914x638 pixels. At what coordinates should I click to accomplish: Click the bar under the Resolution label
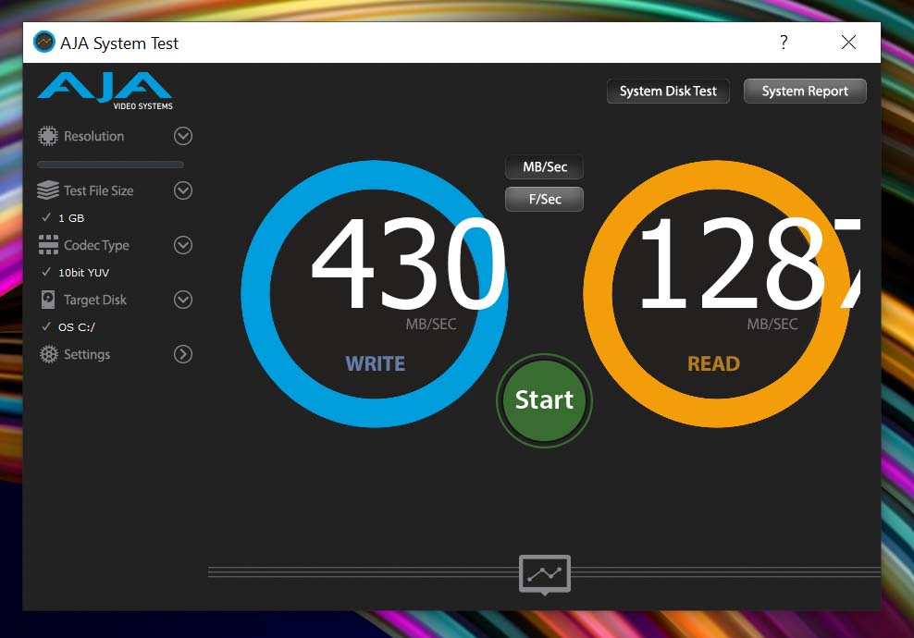coord(111,165)
